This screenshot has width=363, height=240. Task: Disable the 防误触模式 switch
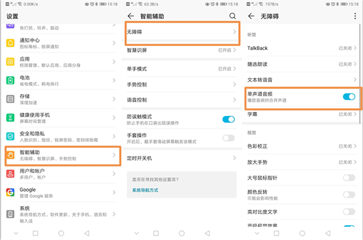(x=229, y=119)
